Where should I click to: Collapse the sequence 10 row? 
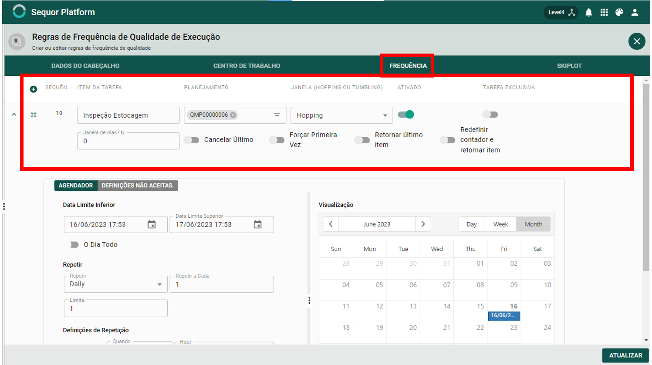click(x=14, y=115)
